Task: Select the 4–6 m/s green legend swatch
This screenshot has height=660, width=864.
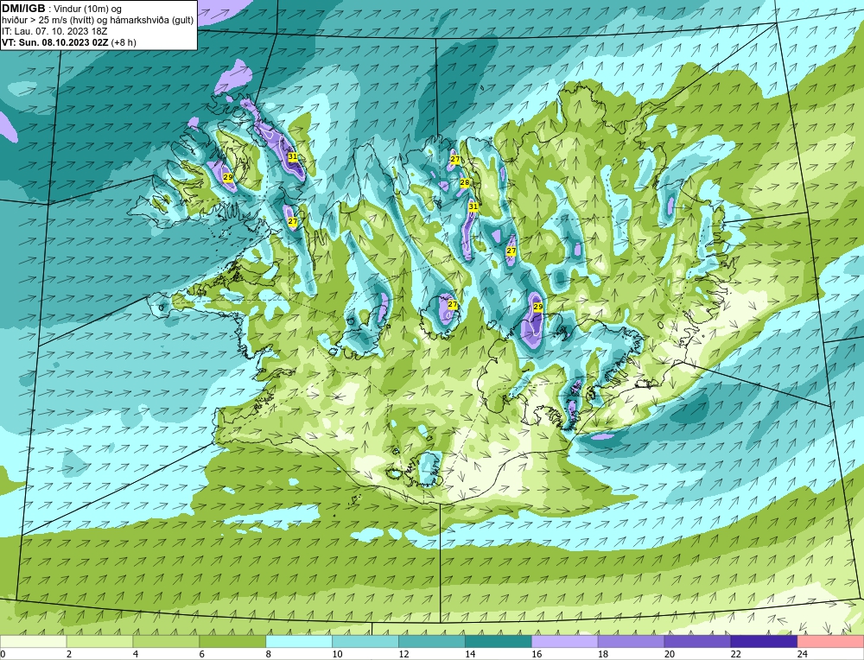Action: tap(166, 642)
